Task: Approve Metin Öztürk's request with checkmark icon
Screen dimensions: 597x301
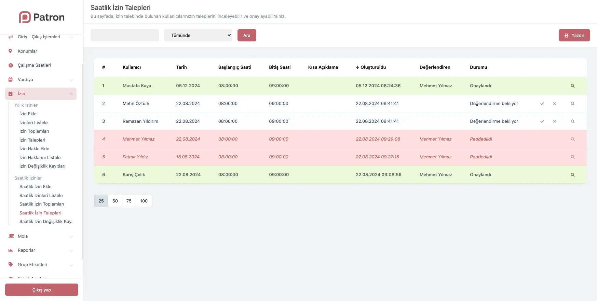Action: pos(542,104)
